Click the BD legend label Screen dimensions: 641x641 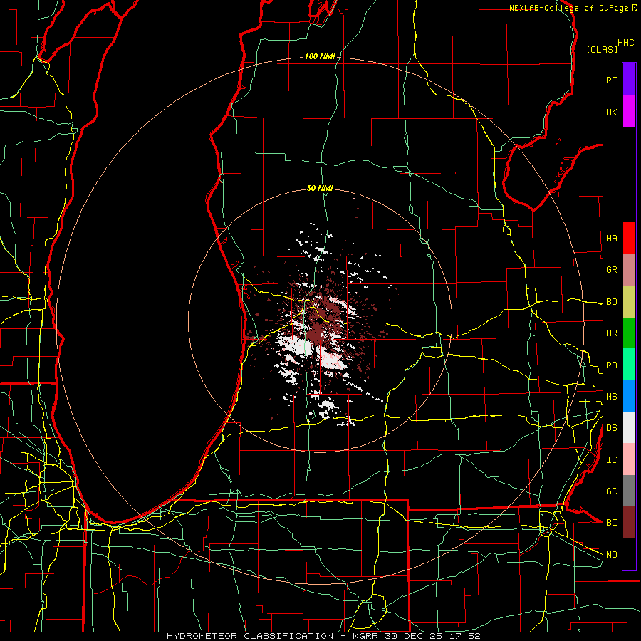point(611,302)
